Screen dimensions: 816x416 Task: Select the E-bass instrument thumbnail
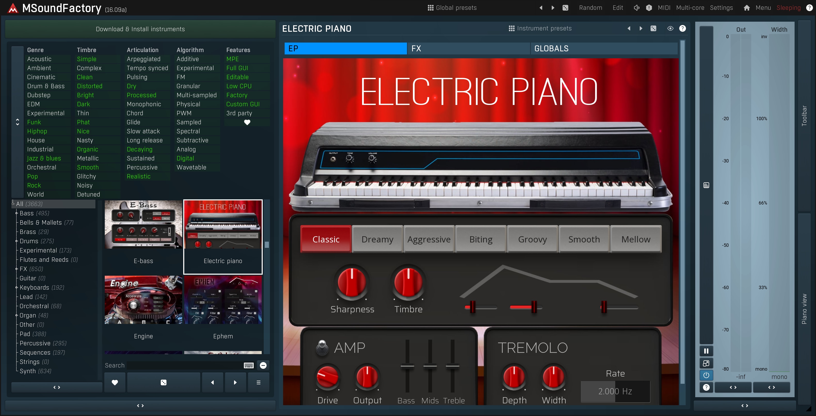pyautogui.click(x=143, y=224)
